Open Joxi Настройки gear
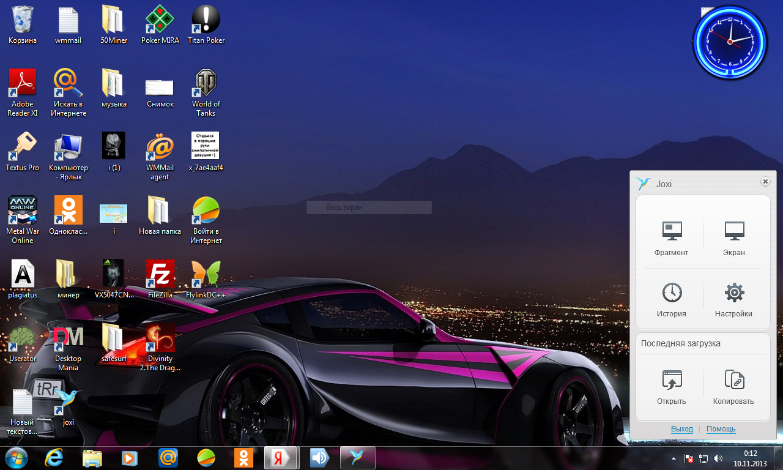Screen dimensions: 783x470 click(733, 300)
